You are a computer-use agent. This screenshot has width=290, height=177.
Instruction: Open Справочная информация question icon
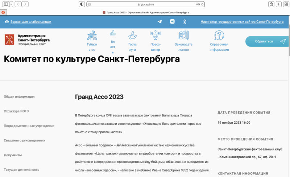[219, 36]
